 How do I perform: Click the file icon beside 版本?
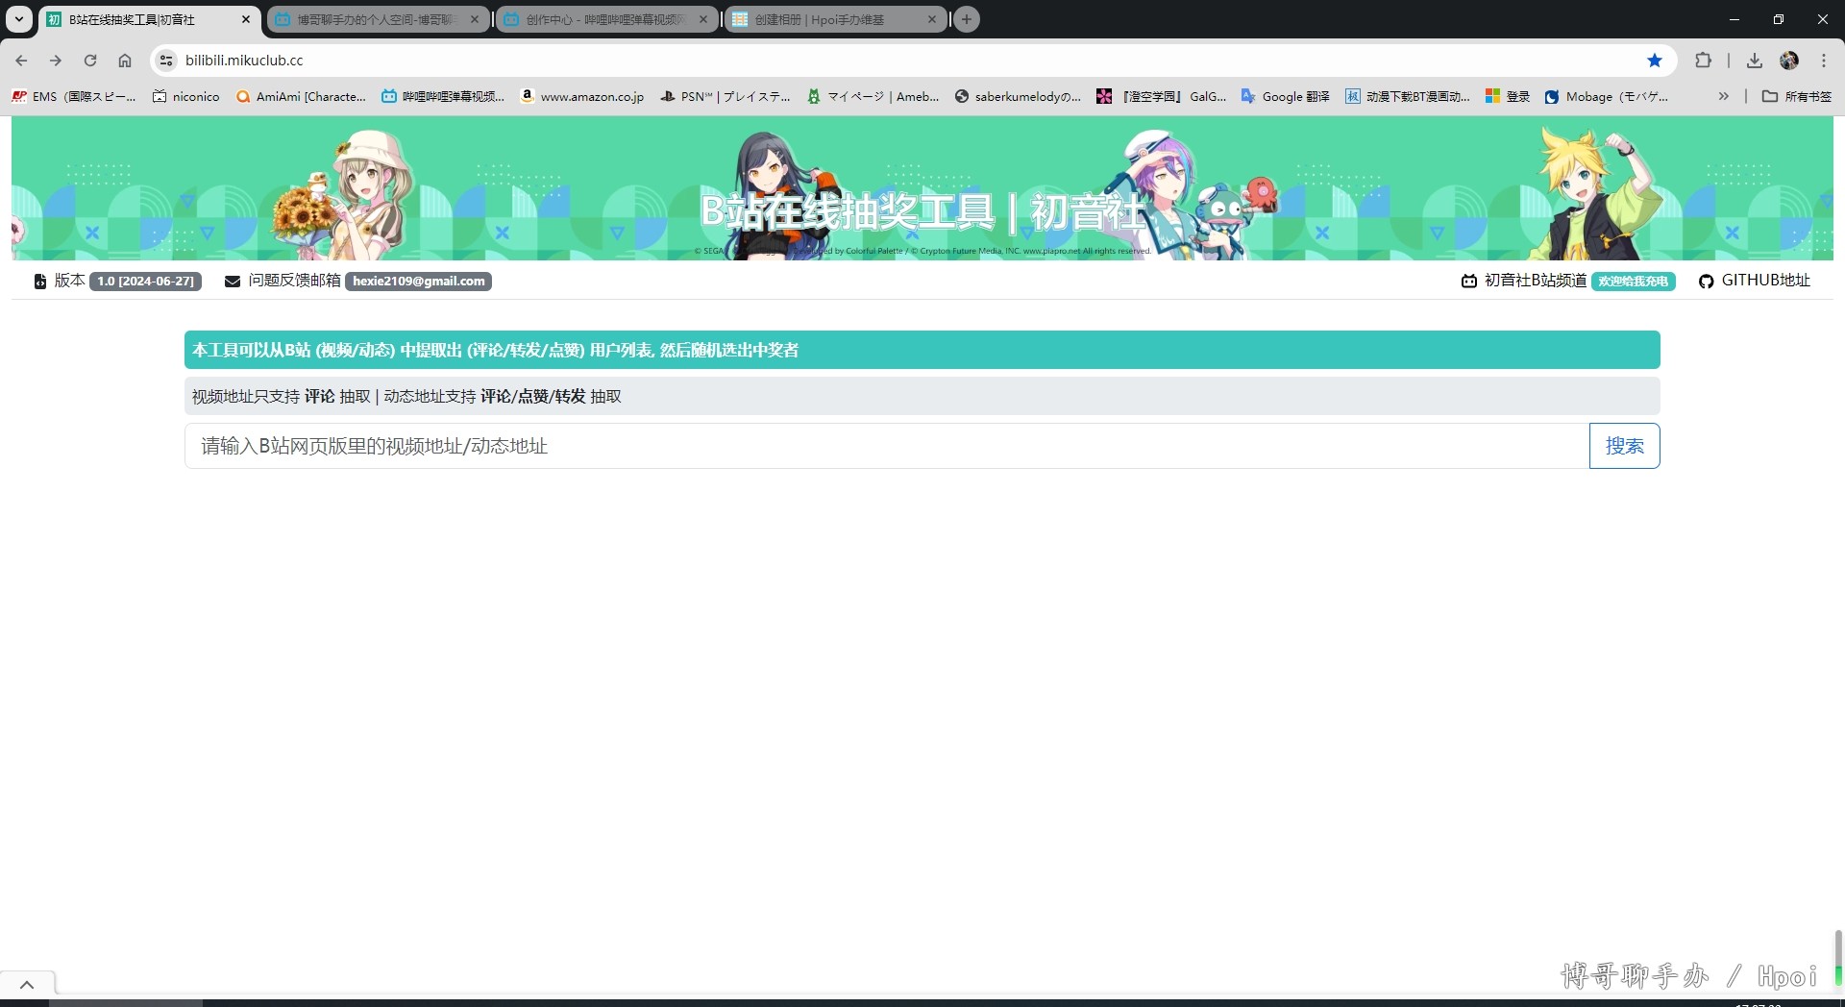point(40,282)
